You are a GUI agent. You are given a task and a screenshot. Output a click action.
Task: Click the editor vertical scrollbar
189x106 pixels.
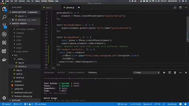click(188, 29)
